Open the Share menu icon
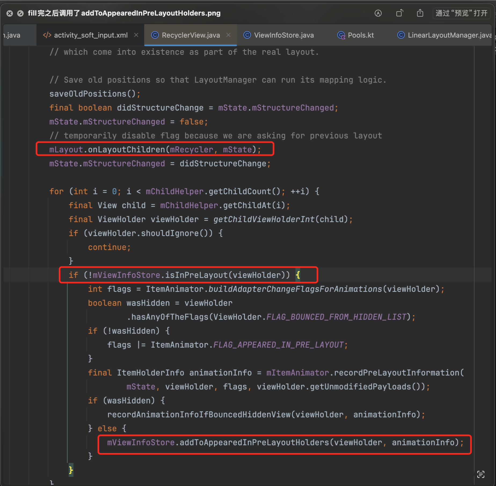The width and height of the screenshot is (496, 486). 420,13
